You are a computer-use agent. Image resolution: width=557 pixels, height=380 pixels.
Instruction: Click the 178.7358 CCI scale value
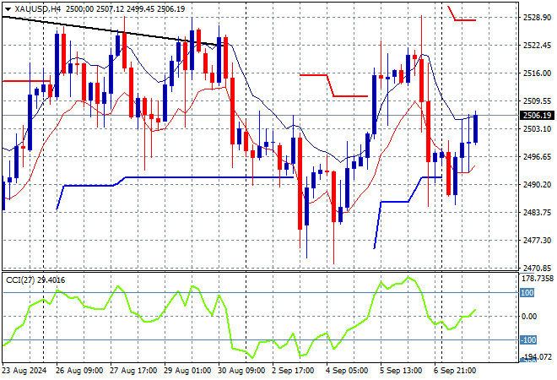point(537,279)
